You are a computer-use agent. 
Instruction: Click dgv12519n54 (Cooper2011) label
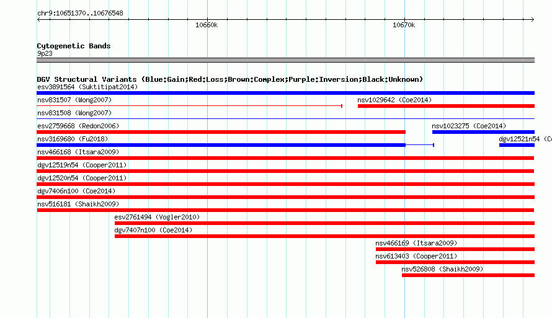click(82, 165)
